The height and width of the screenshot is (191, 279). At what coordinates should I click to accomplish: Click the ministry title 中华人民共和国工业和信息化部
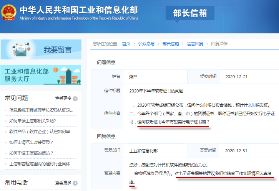click(x=79, y=10)
